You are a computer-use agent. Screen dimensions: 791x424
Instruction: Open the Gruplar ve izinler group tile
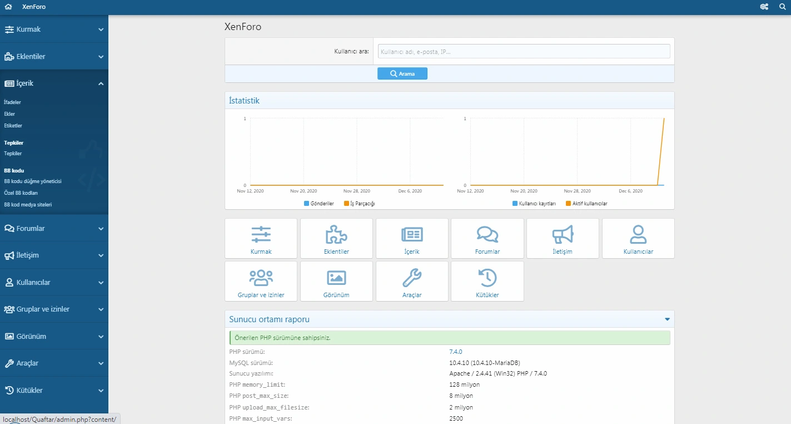261,281
